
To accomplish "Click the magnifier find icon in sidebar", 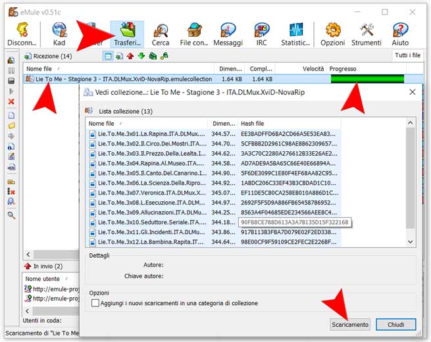I will tap(11, 215).
